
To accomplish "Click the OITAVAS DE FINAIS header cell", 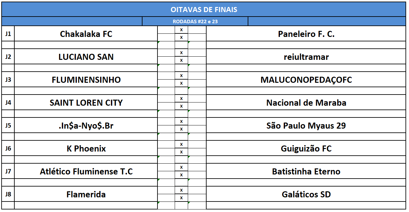I will coord(204,10).
